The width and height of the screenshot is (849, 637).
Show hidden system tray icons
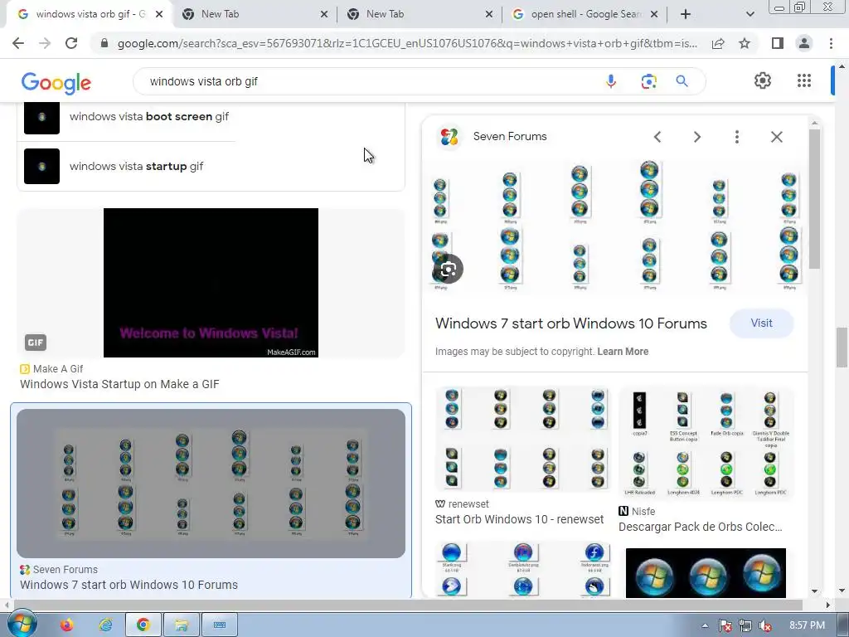tap(705, 625)
